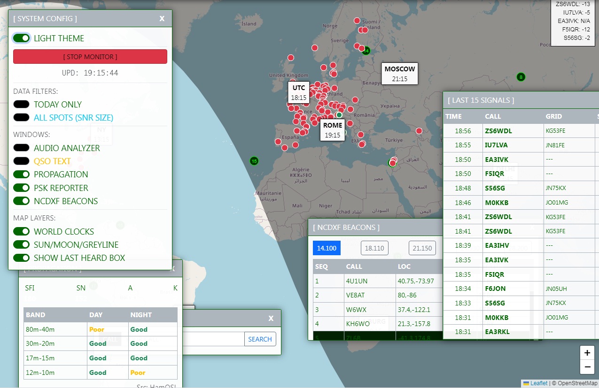Turn on Audio Analyzer window

point(22,148)
